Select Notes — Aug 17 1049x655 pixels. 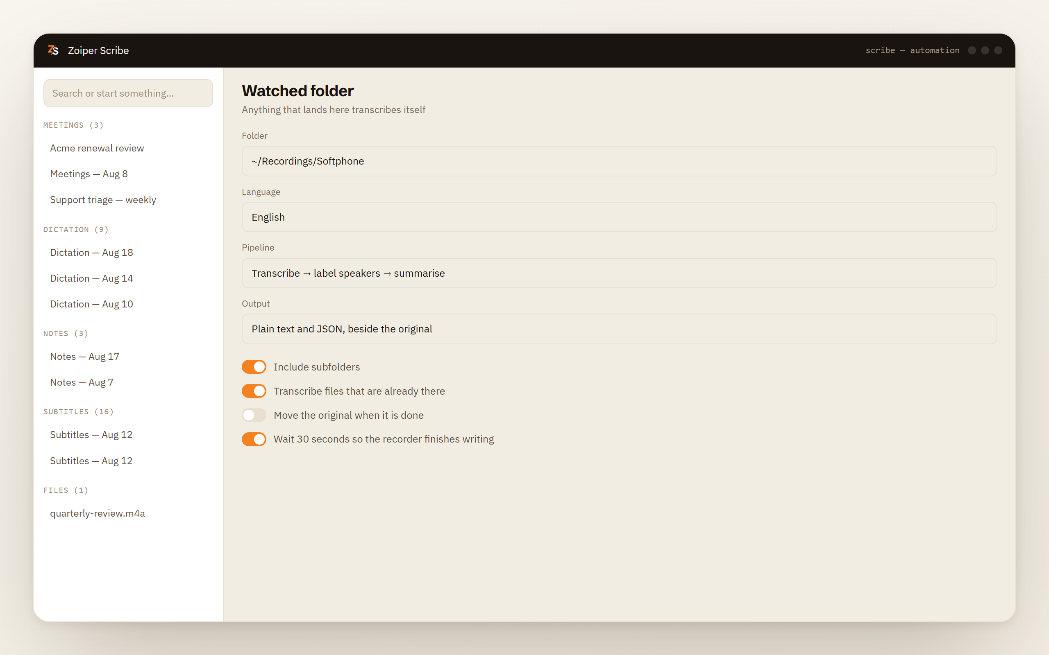[x=84, y=357]
